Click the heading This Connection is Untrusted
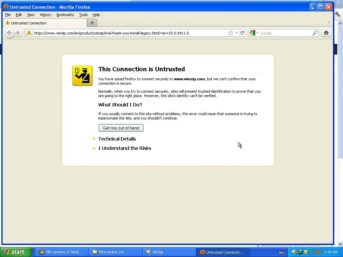 pos(142,69)
